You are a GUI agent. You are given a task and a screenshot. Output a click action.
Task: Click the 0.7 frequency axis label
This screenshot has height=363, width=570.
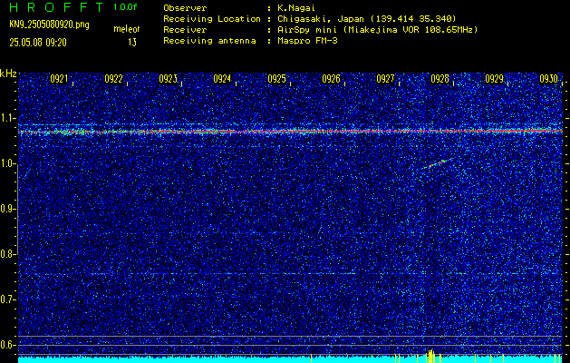pos(7,299)
